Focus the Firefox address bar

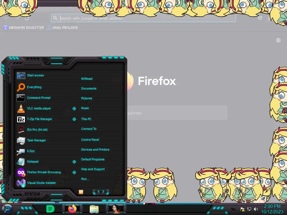click(x=143, y=18)
